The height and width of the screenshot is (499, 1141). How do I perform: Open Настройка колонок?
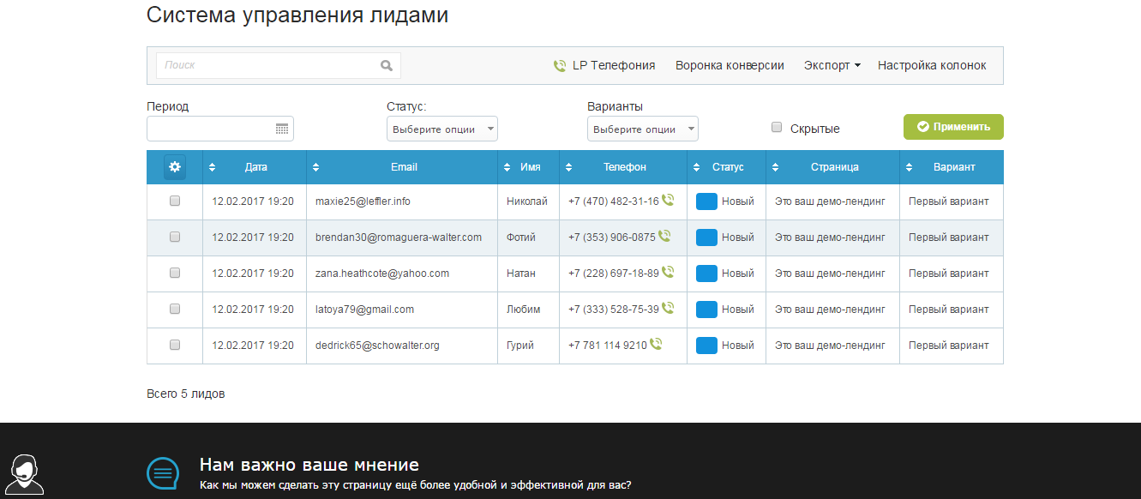(x=932, y=64)
